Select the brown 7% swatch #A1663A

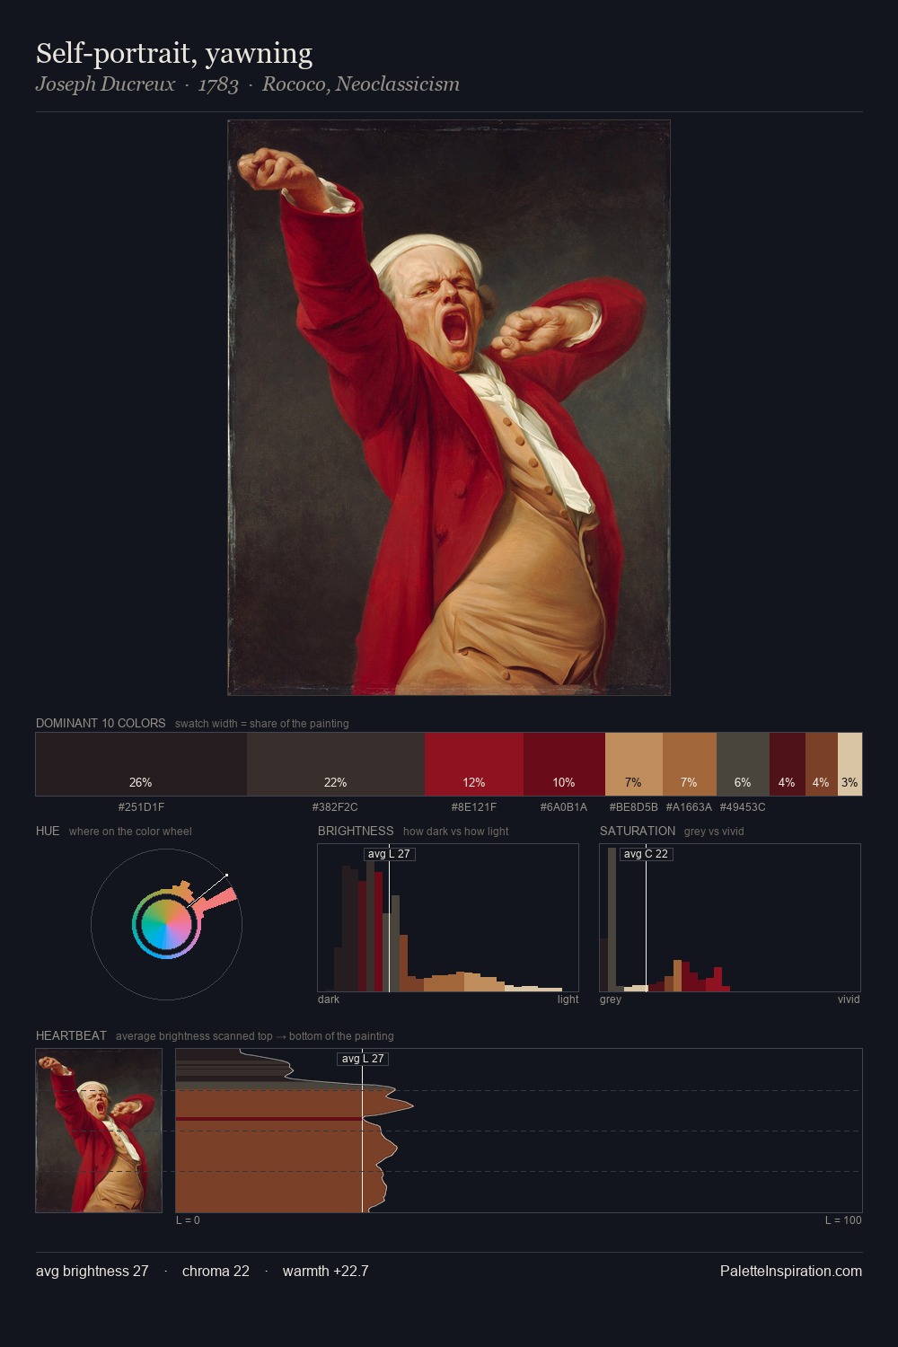tap(690, 764)
